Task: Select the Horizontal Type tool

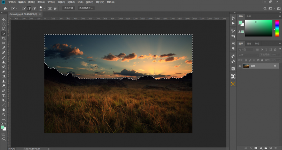Action: pos(4,95)
